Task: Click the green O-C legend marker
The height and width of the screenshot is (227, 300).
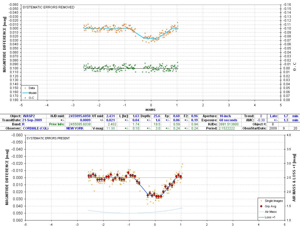Action: point(25,98)
